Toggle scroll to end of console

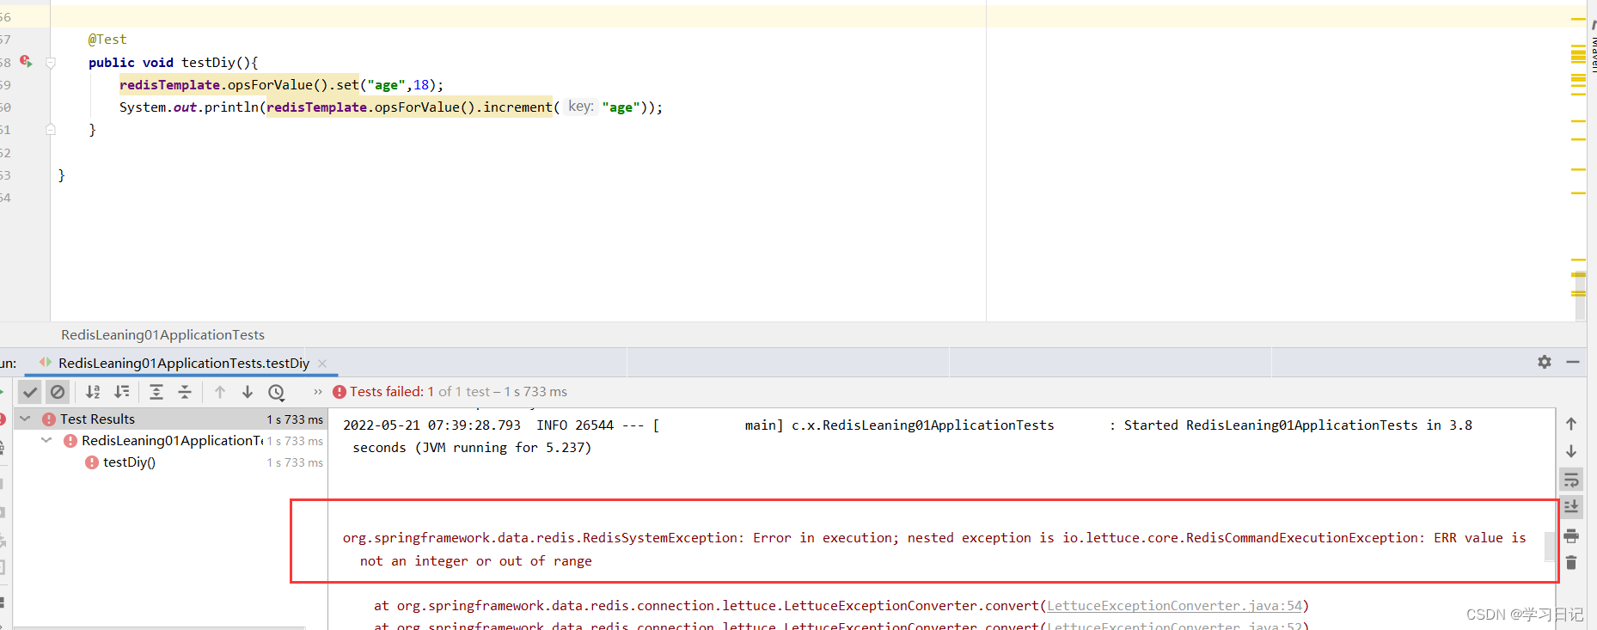coord(1571,507)
